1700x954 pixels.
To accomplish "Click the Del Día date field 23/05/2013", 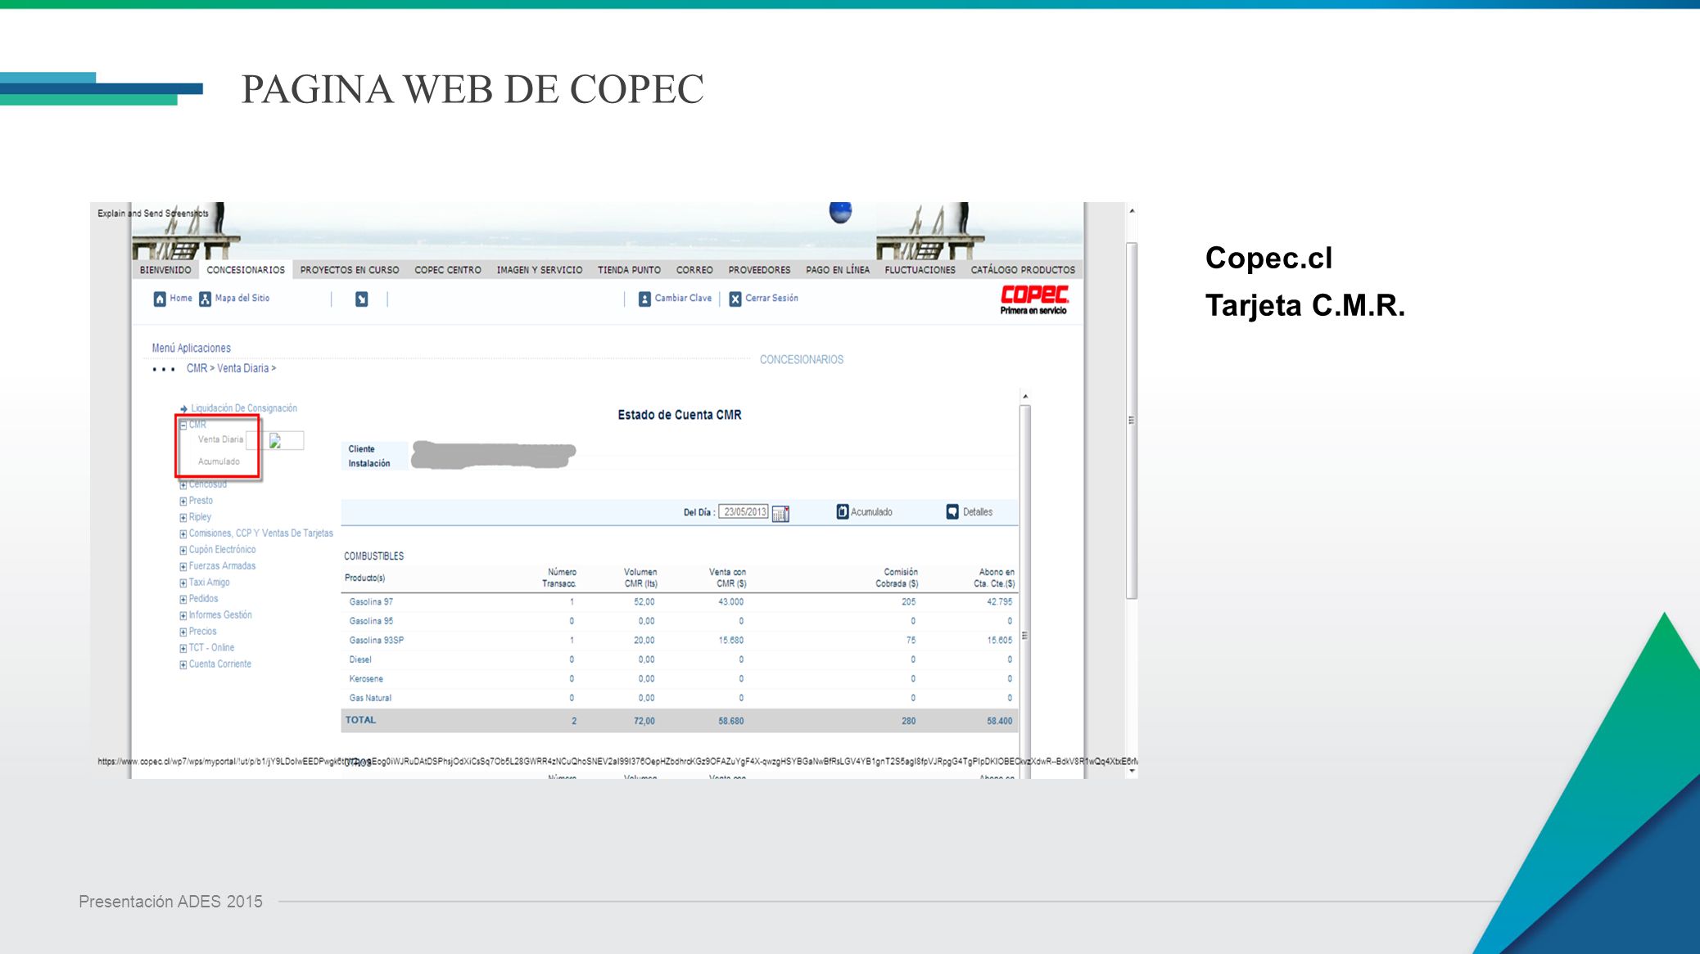I will pos(745,512).
